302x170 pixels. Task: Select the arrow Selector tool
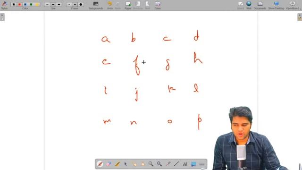(x=126, y=164)
